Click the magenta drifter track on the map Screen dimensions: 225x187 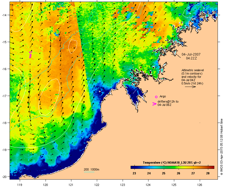pyautogui.click(x=30, y=55)
